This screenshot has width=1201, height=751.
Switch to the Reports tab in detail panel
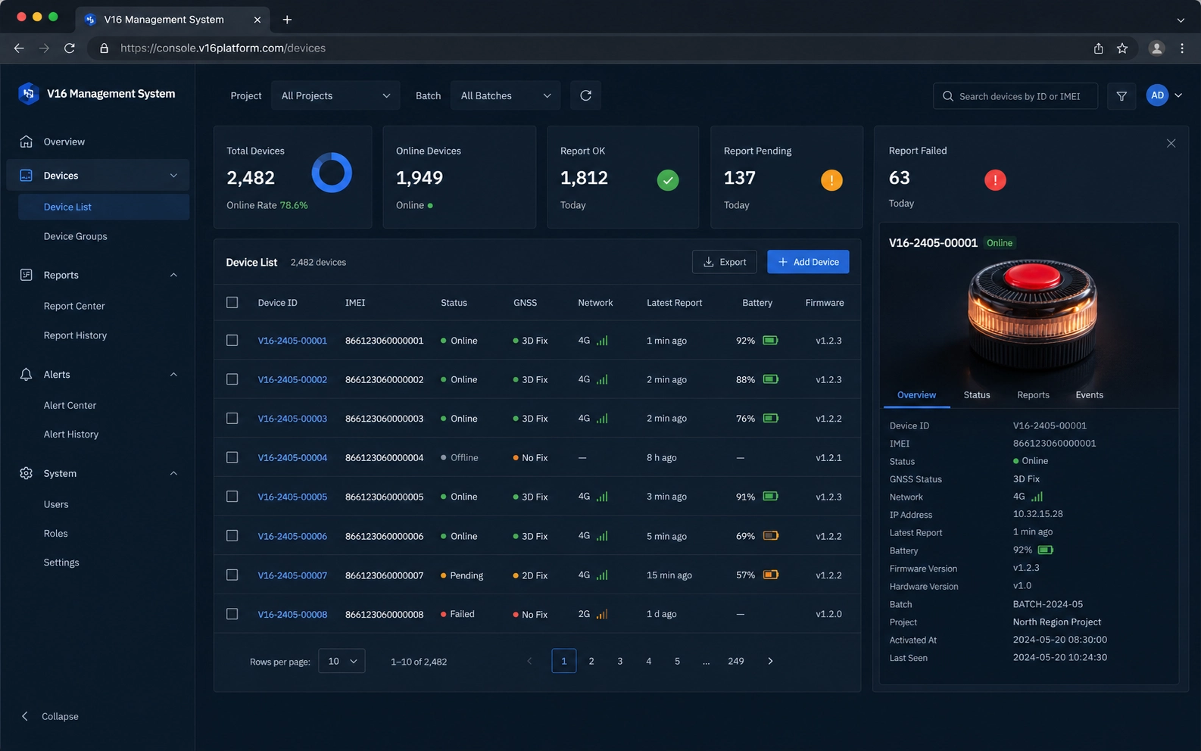pyautogui.click(x=1033, y=395)
